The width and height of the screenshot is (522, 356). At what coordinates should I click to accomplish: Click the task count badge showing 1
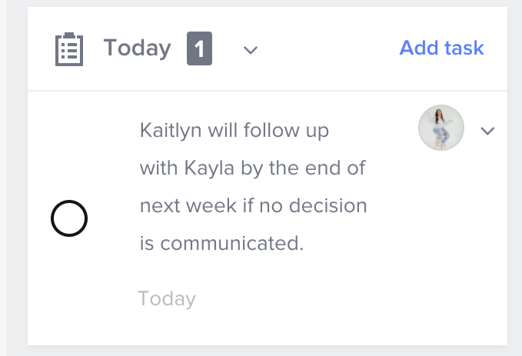coord(199,49)
